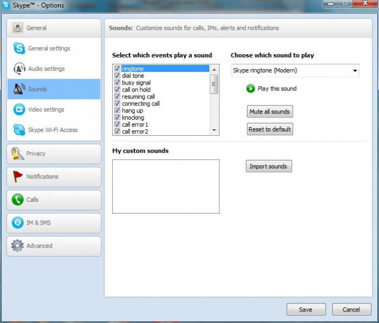Click the IM & SMS chat bubble icon
The height and width of the screenshot is (323, 379).
point(18,222)
